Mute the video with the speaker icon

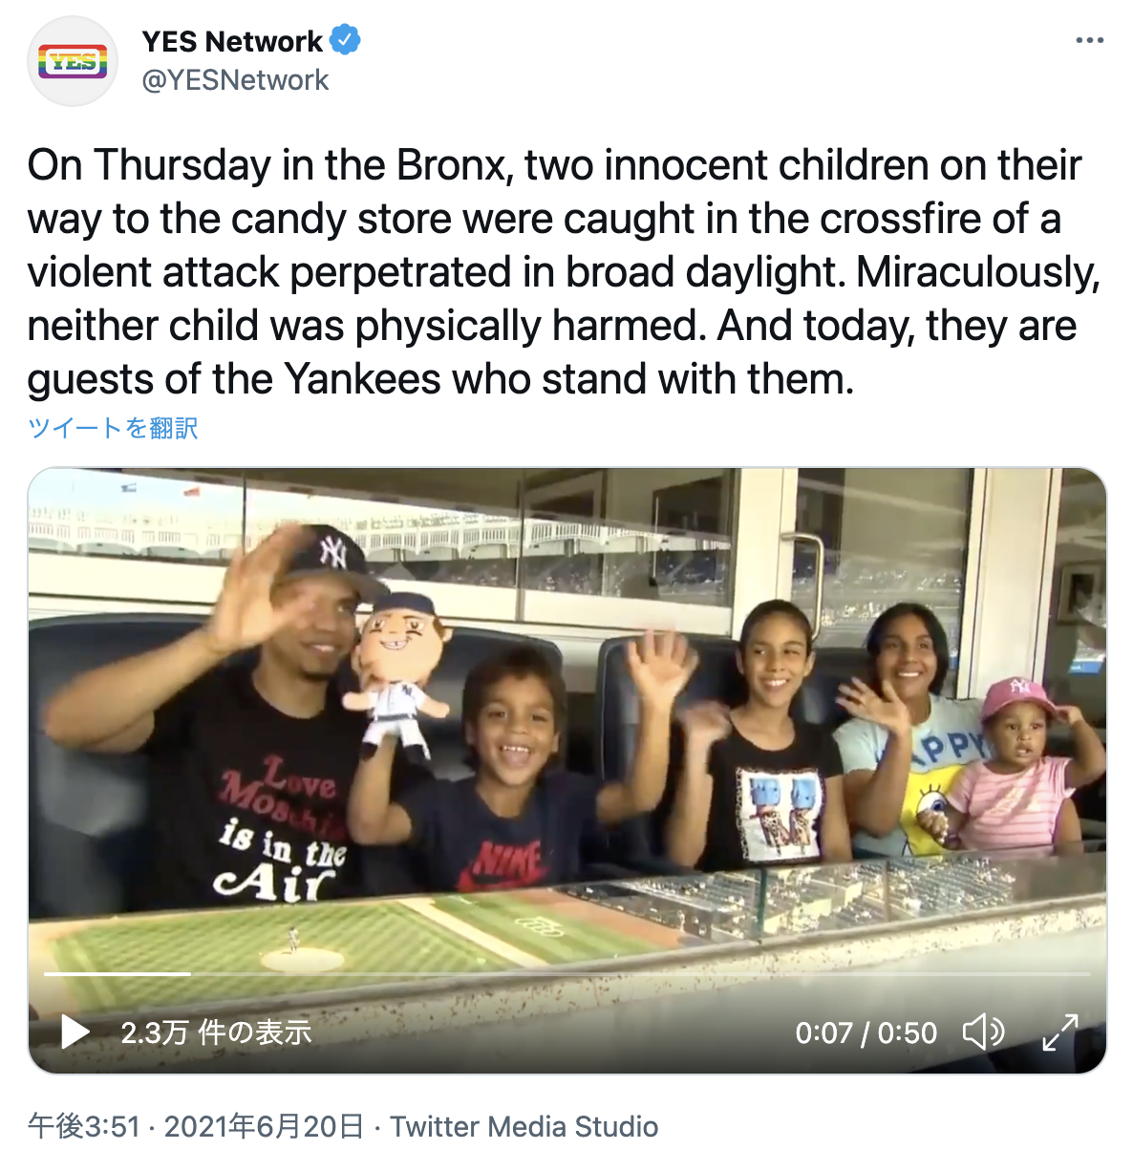point(982,1032)
